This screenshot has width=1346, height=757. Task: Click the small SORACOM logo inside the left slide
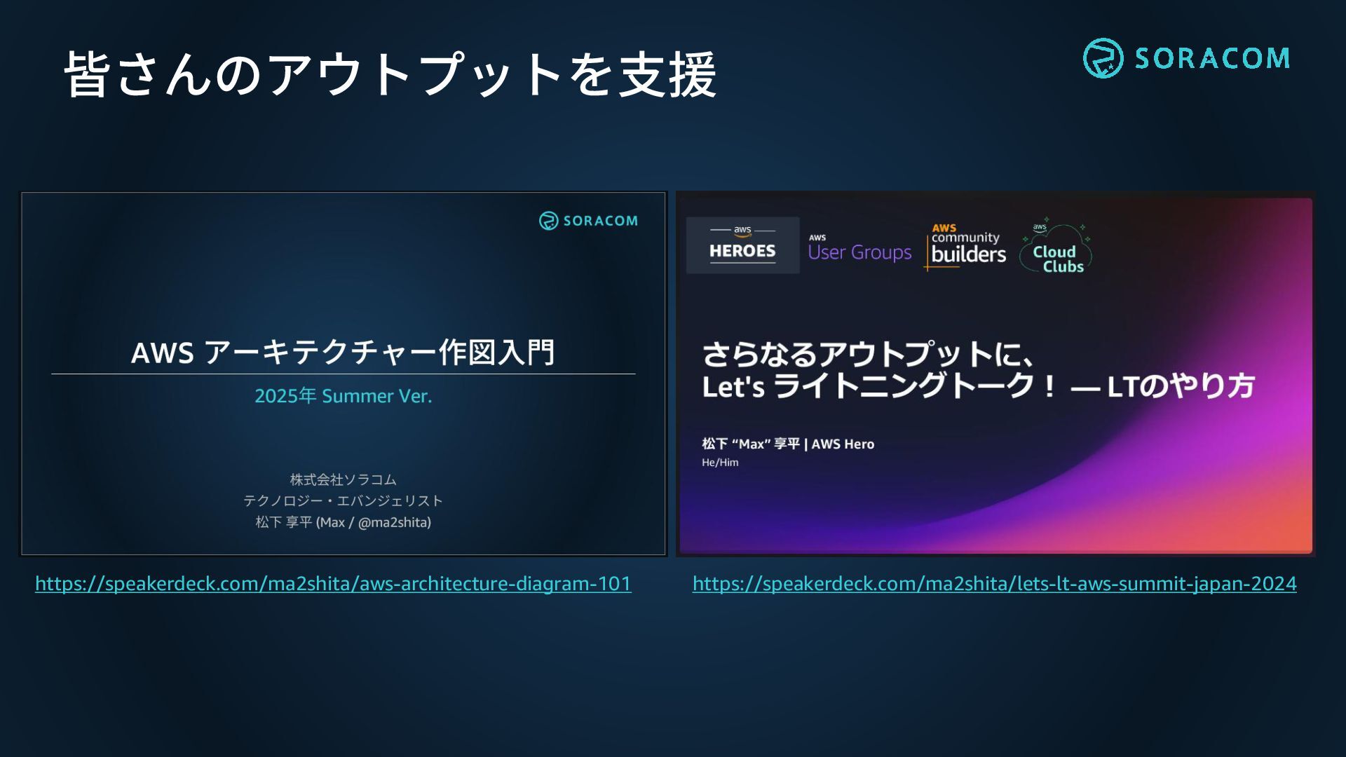(x=588, y=221)
